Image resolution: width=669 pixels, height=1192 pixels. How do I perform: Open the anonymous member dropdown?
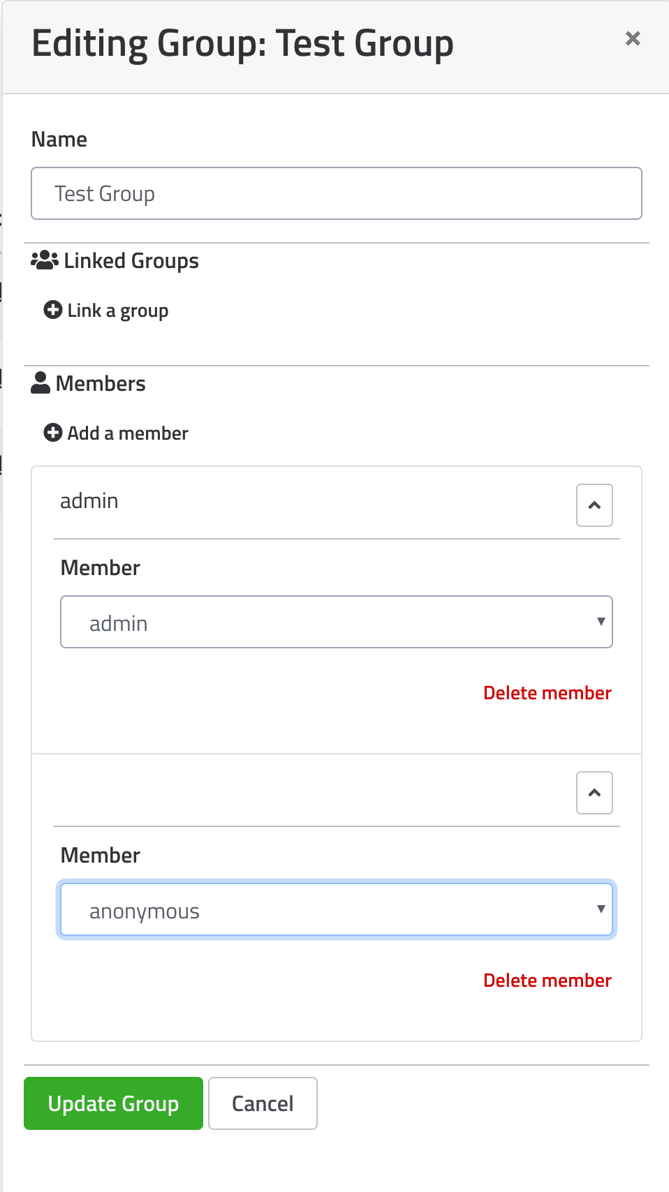(x=337, y=909)
